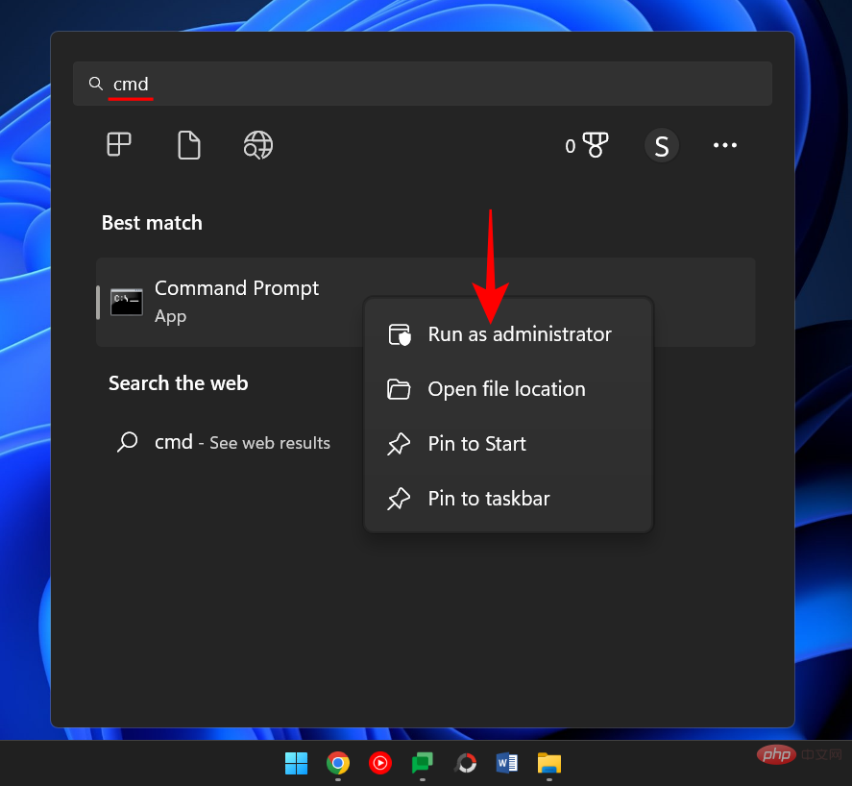Check Microsoft Rewards points
Viewport: 852px width, 786px height.
(587, 145)
